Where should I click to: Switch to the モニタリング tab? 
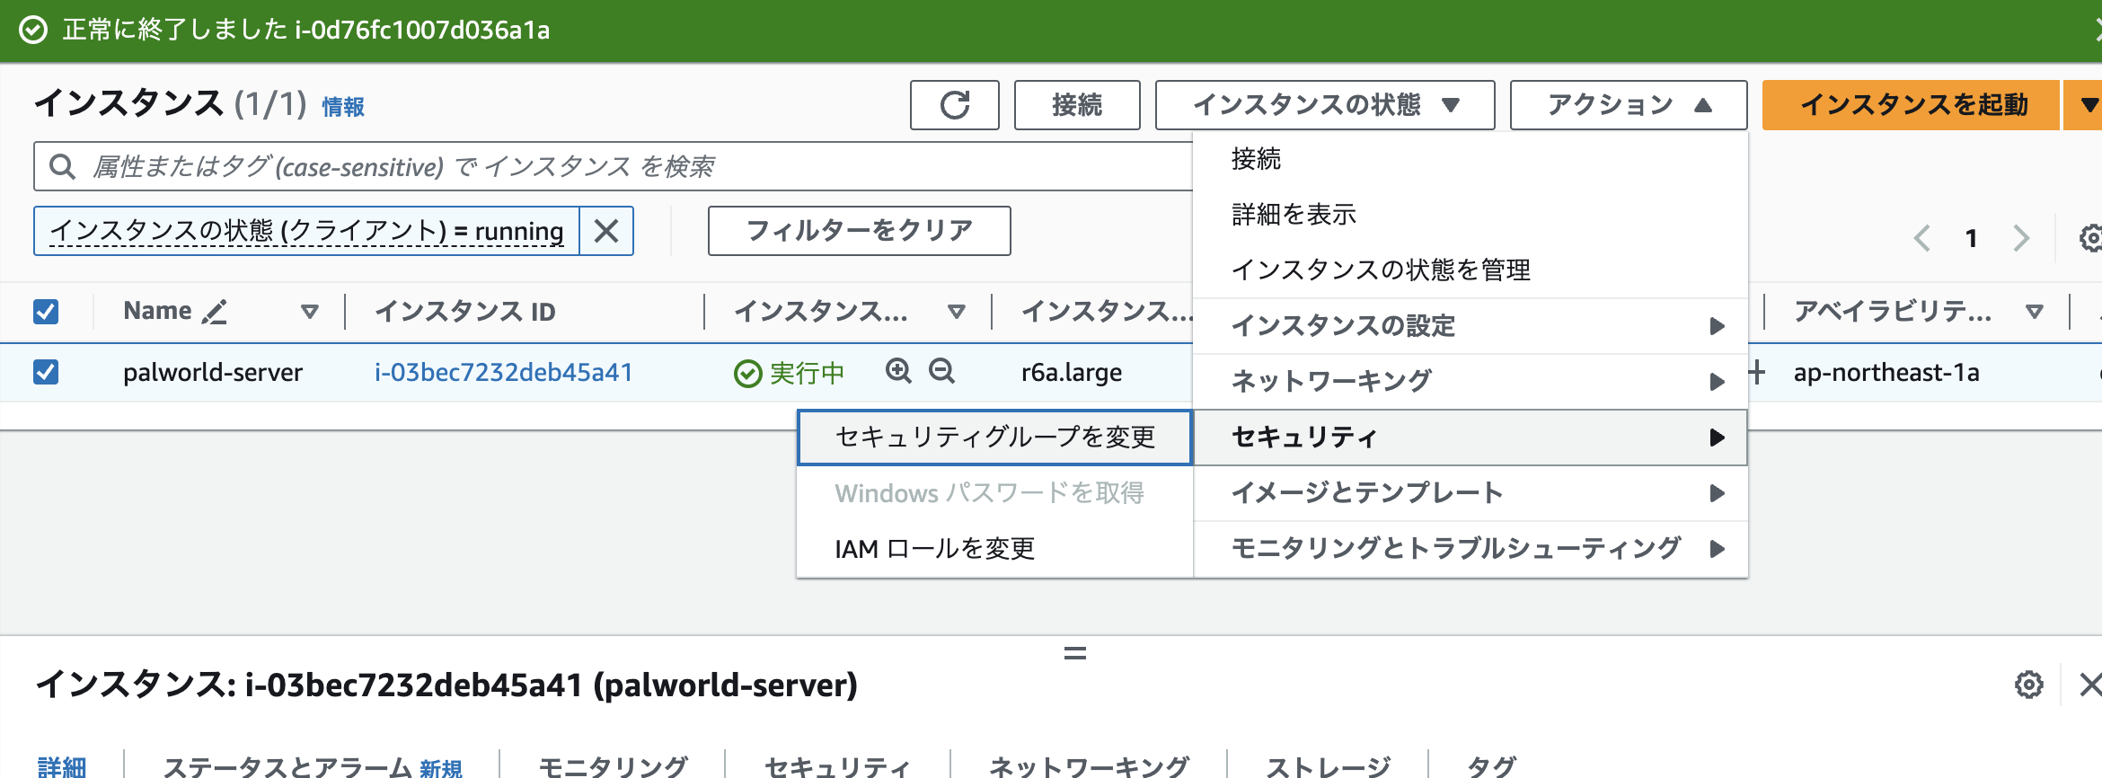(613, 765)
